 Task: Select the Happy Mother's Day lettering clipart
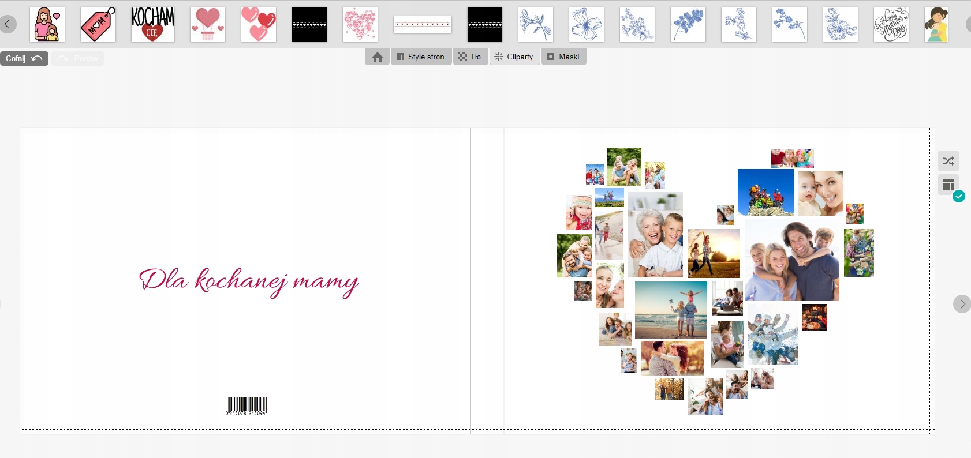pyautogui.click(x=891, y=24)
